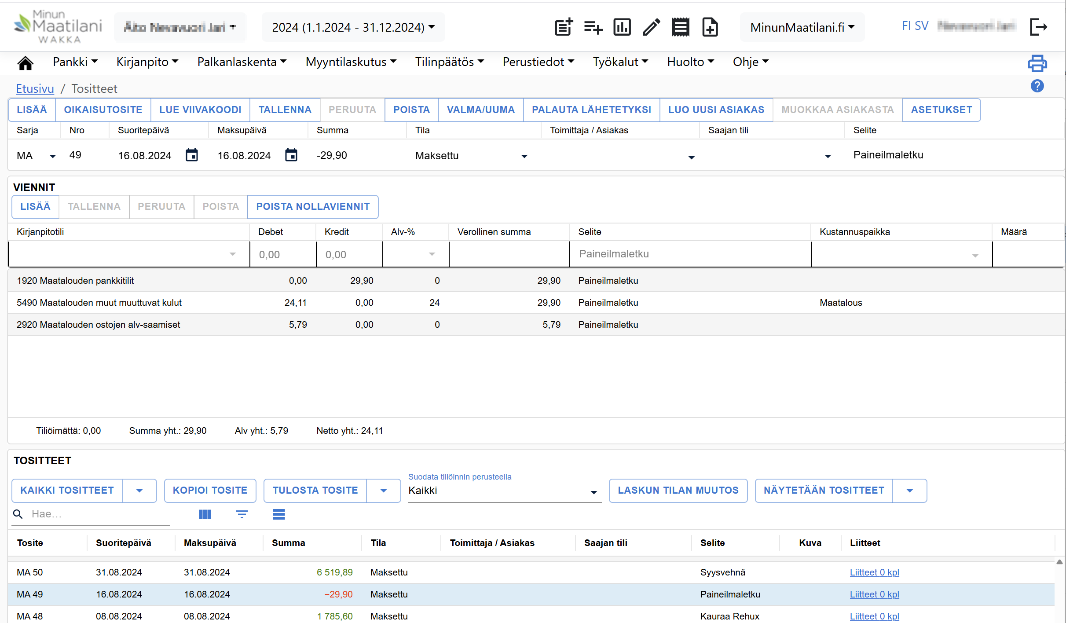Click the pencil edit icon
Viewport: 1066px width, 623px height.
pyautogui.click(x=651, y=27)
